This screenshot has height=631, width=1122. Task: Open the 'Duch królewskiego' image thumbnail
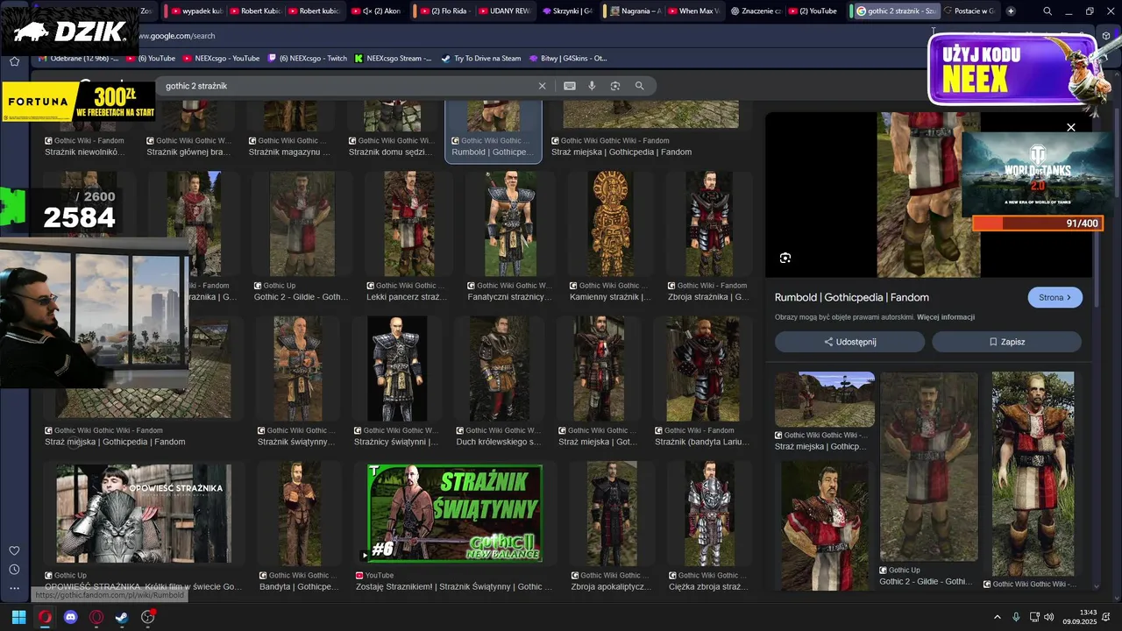pos(498,368)
